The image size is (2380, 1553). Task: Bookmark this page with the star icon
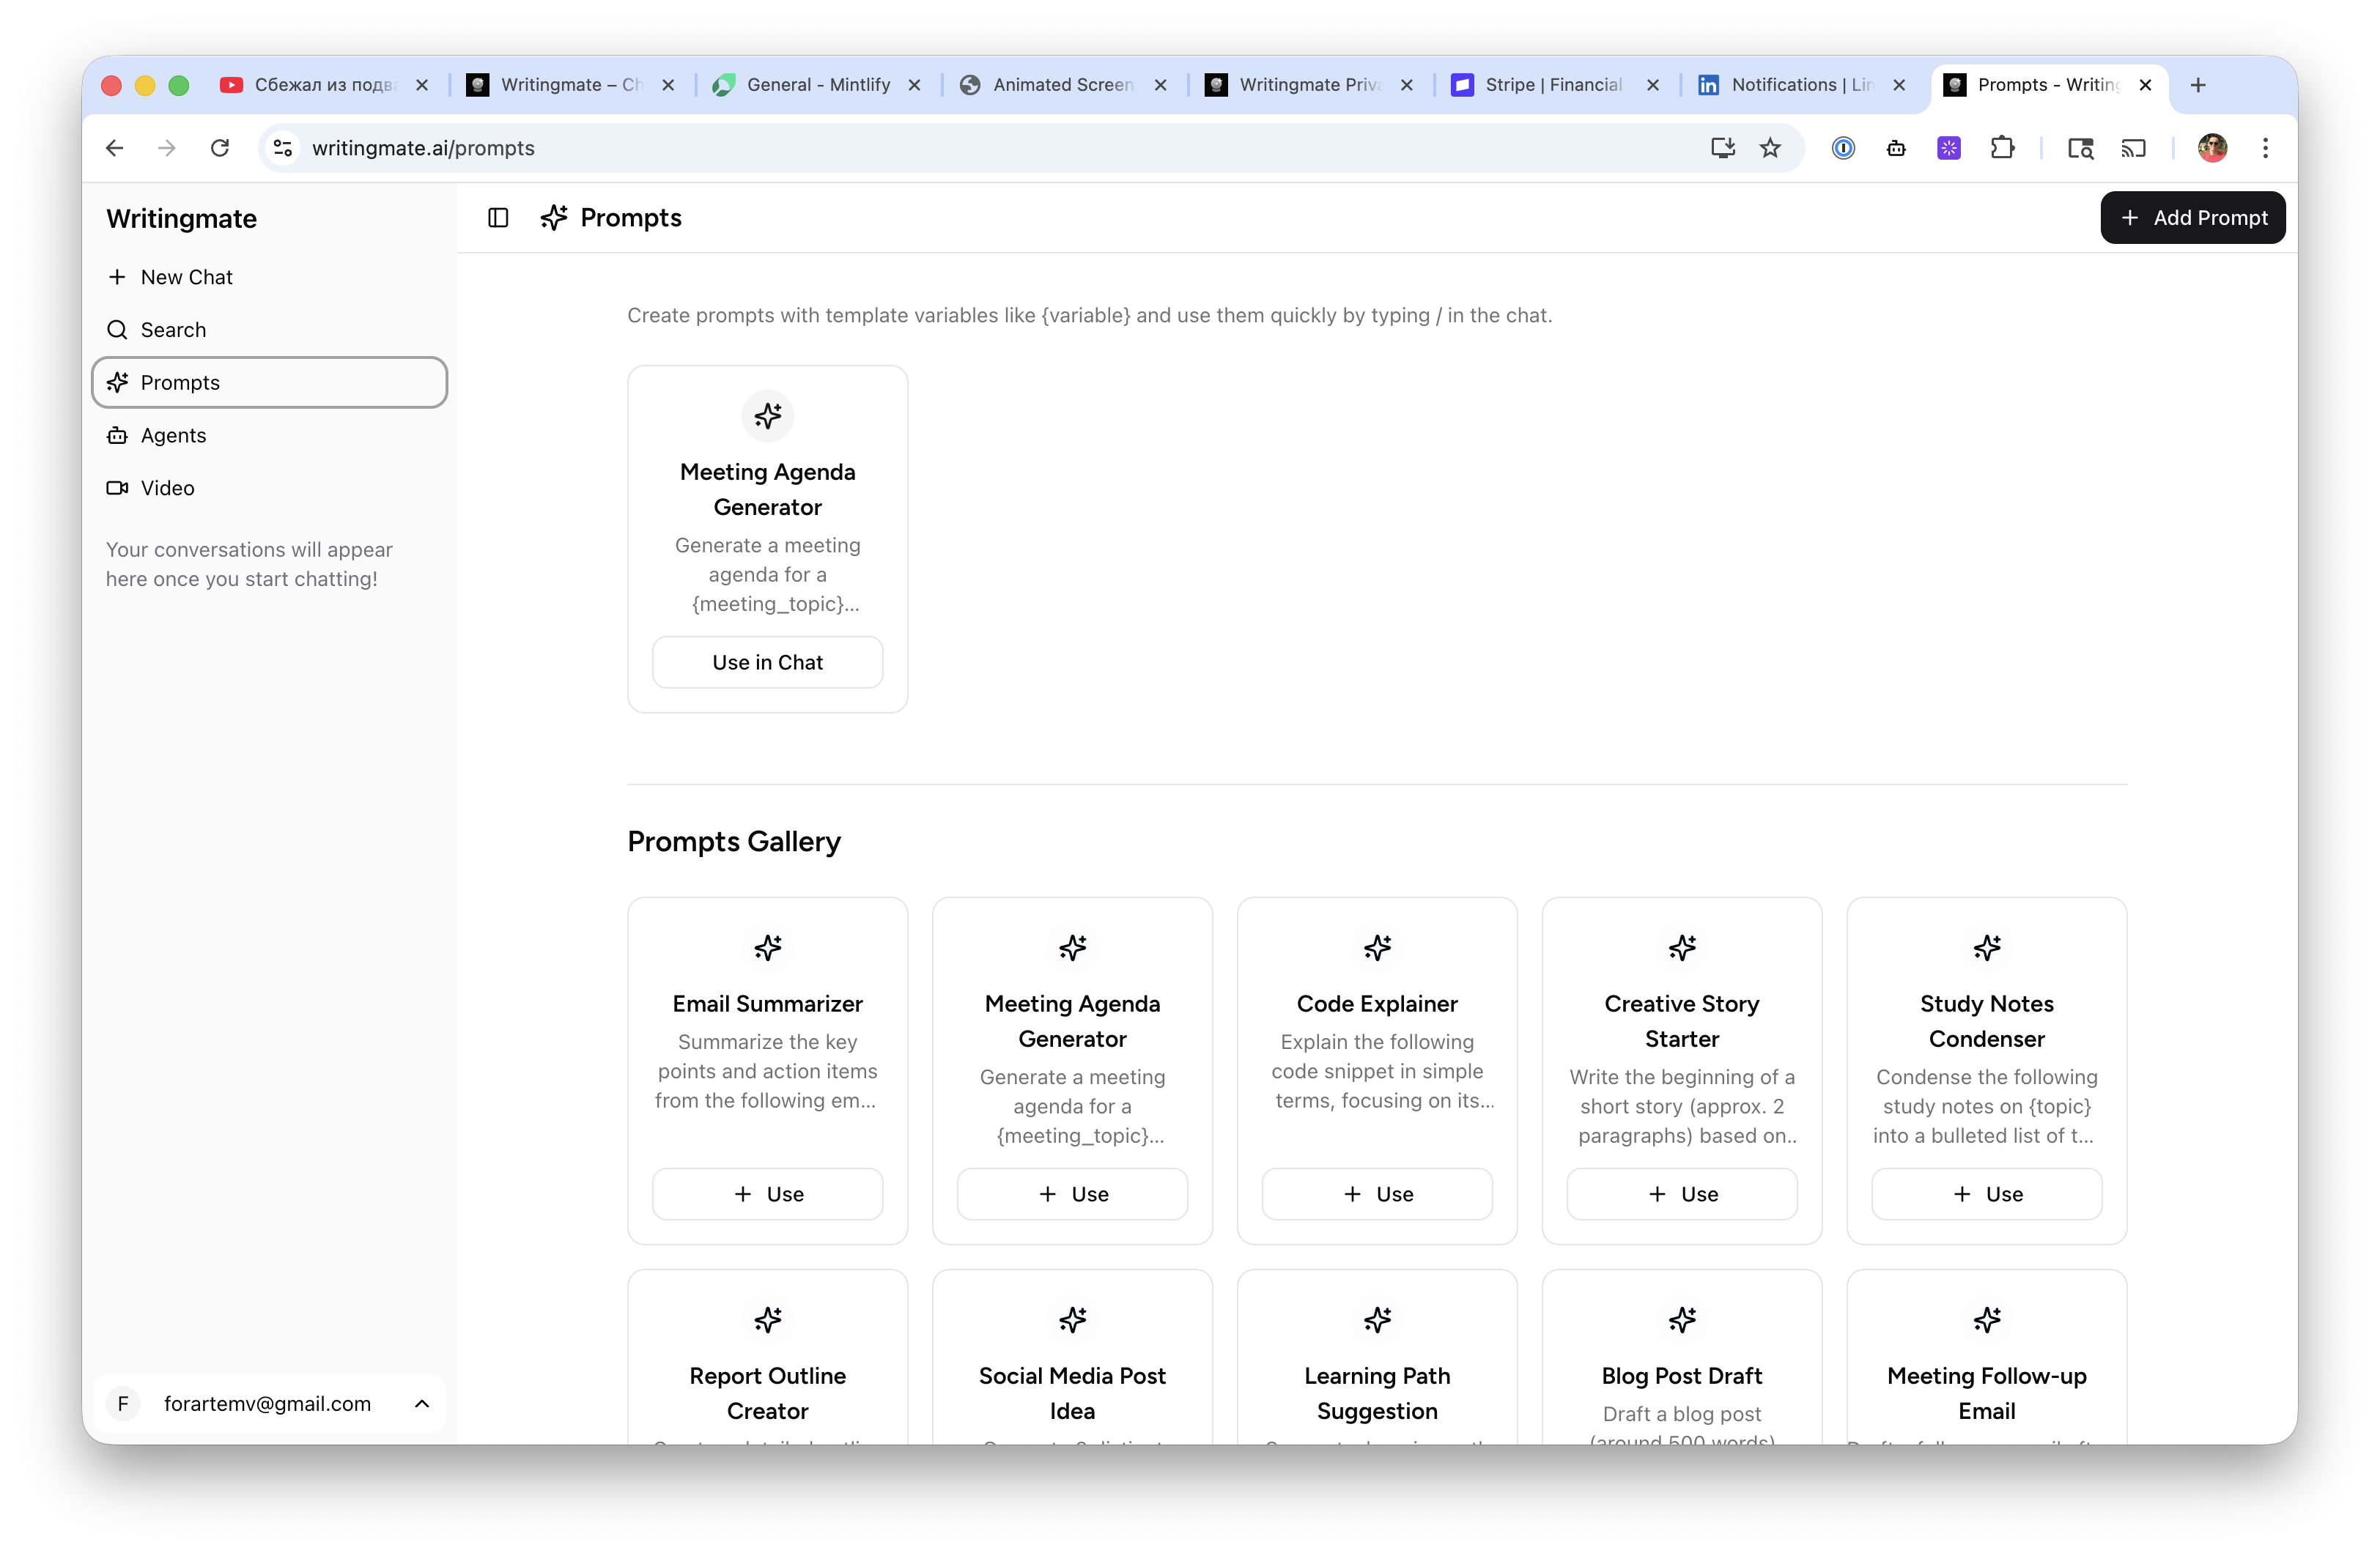(x=1770, y=148)
